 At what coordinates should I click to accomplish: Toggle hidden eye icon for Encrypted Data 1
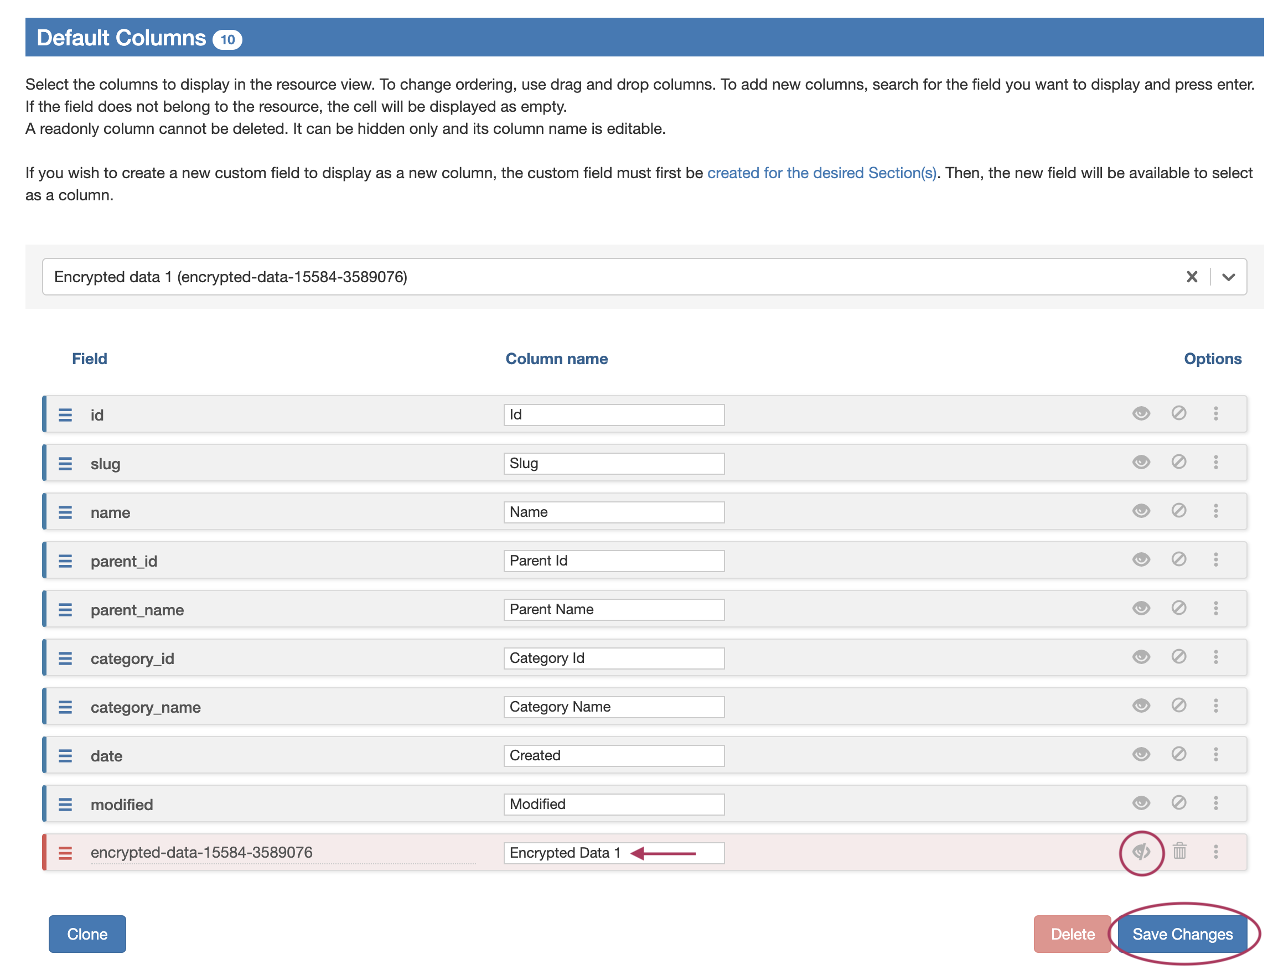coord(1141,852)
